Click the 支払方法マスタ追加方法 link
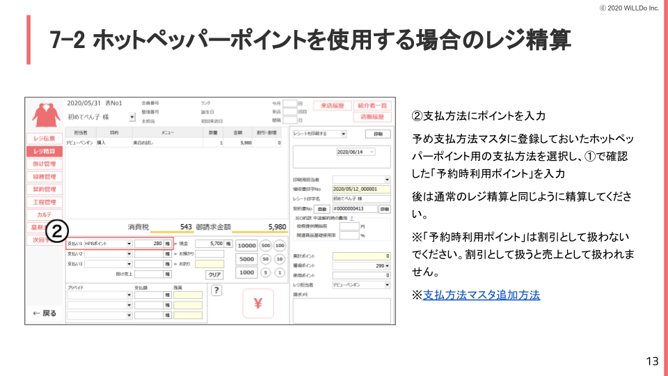The image size is (668, 376). [481, 295]
